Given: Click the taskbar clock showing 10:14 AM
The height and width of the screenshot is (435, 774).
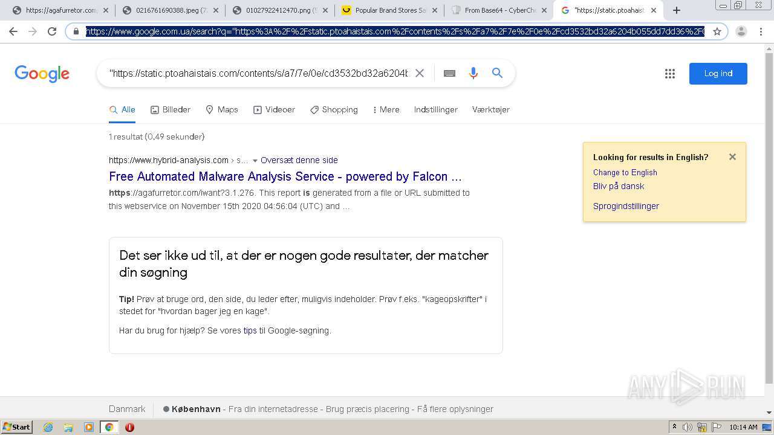Looking at the screenshot, I should pos(744,427).
